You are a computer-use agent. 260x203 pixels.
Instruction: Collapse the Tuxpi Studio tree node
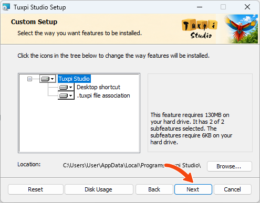pos(29,79)
